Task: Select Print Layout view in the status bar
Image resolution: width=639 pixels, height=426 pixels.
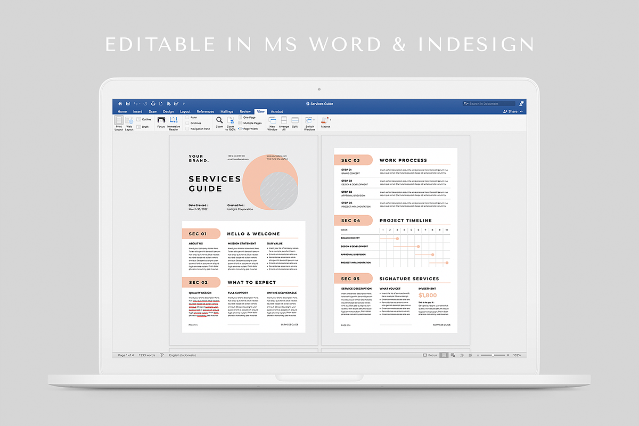Action: 444,355
